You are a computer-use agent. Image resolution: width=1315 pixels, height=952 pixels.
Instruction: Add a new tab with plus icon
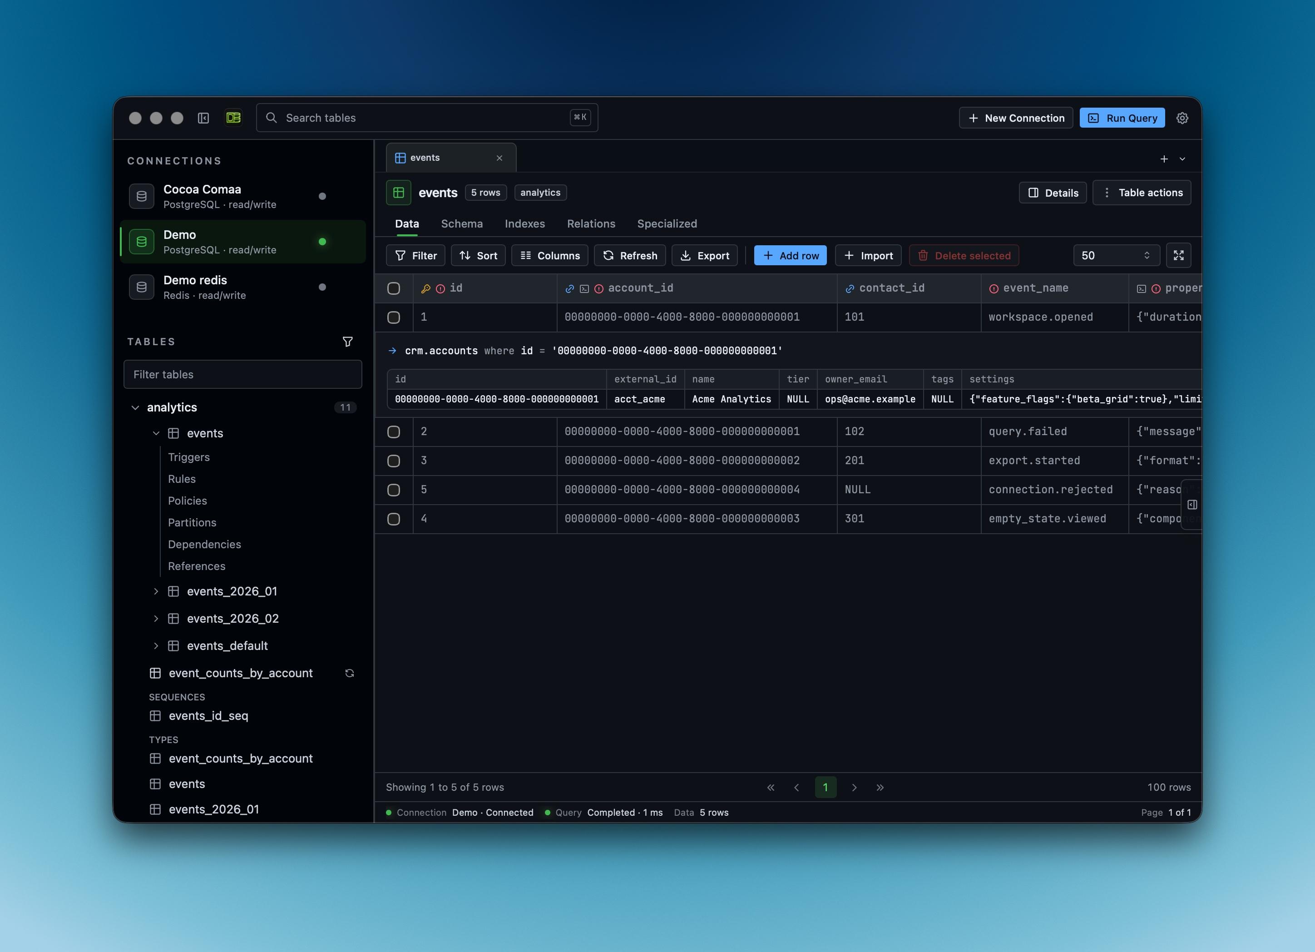point(1164,159)
